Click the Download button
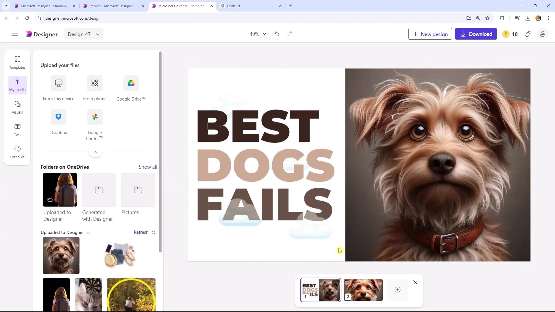The image size is (555, 312). click(x=476, y=34)
